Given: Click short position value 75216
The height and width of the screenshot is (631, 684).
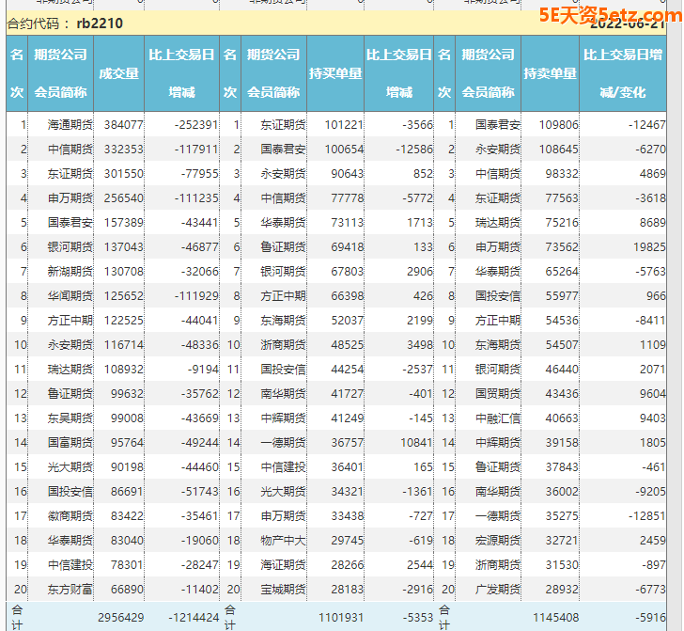Looking at the screenshot, I should pos(562,223).
